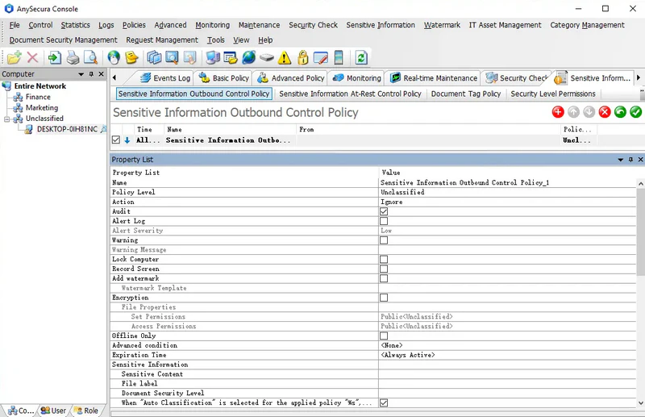Click the Property List scrollbar down arrow
Image resolution: width=645 pixels, height=417 pixels.
pos(640,403)
